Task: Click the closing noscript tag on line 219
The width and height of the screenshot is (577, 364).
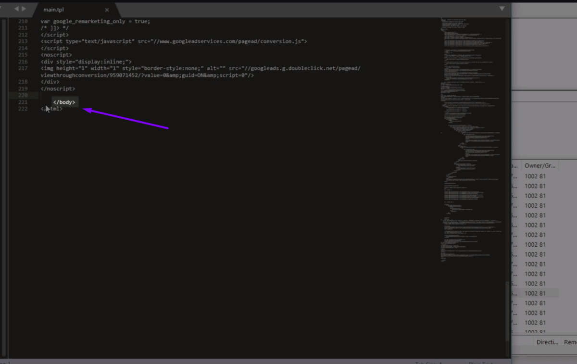Action: point(58,88)
